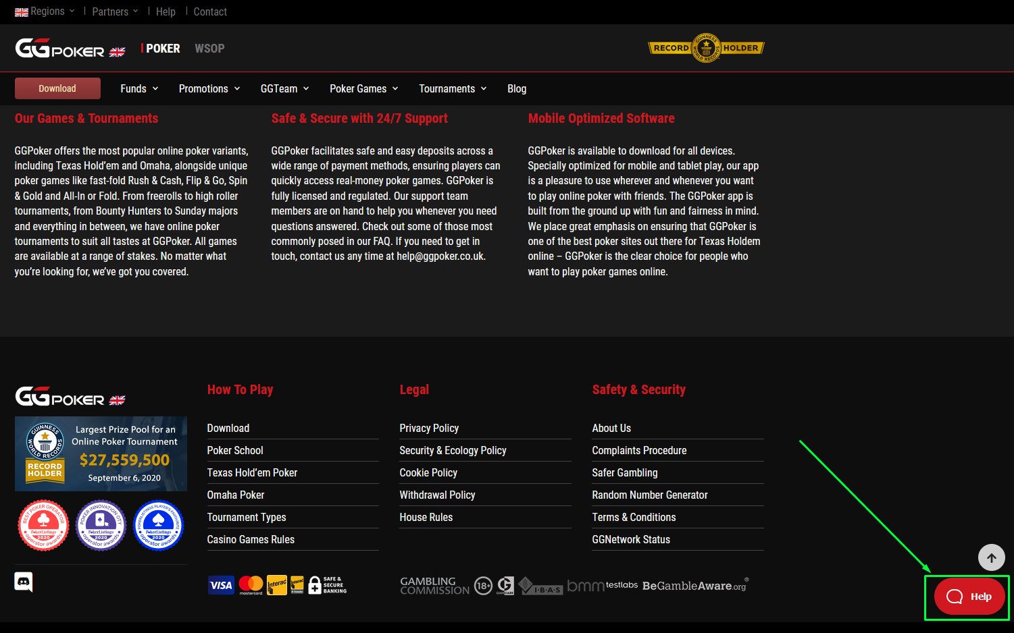Click the BeGambleAware.org logo
Image resolution: width=1014 pixels, height=633 pixels.
(x=695, y=585)
